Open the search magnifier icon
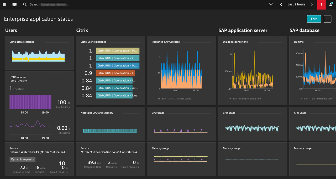 [x=25, y=4]
